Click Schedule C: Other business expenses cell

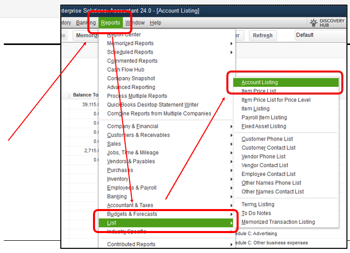tap(272, 243)
